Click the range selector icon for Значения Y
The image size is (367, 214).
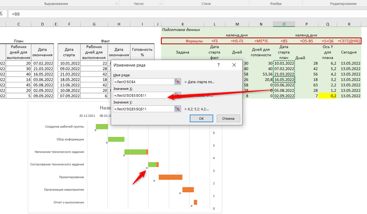pos(178,109)
